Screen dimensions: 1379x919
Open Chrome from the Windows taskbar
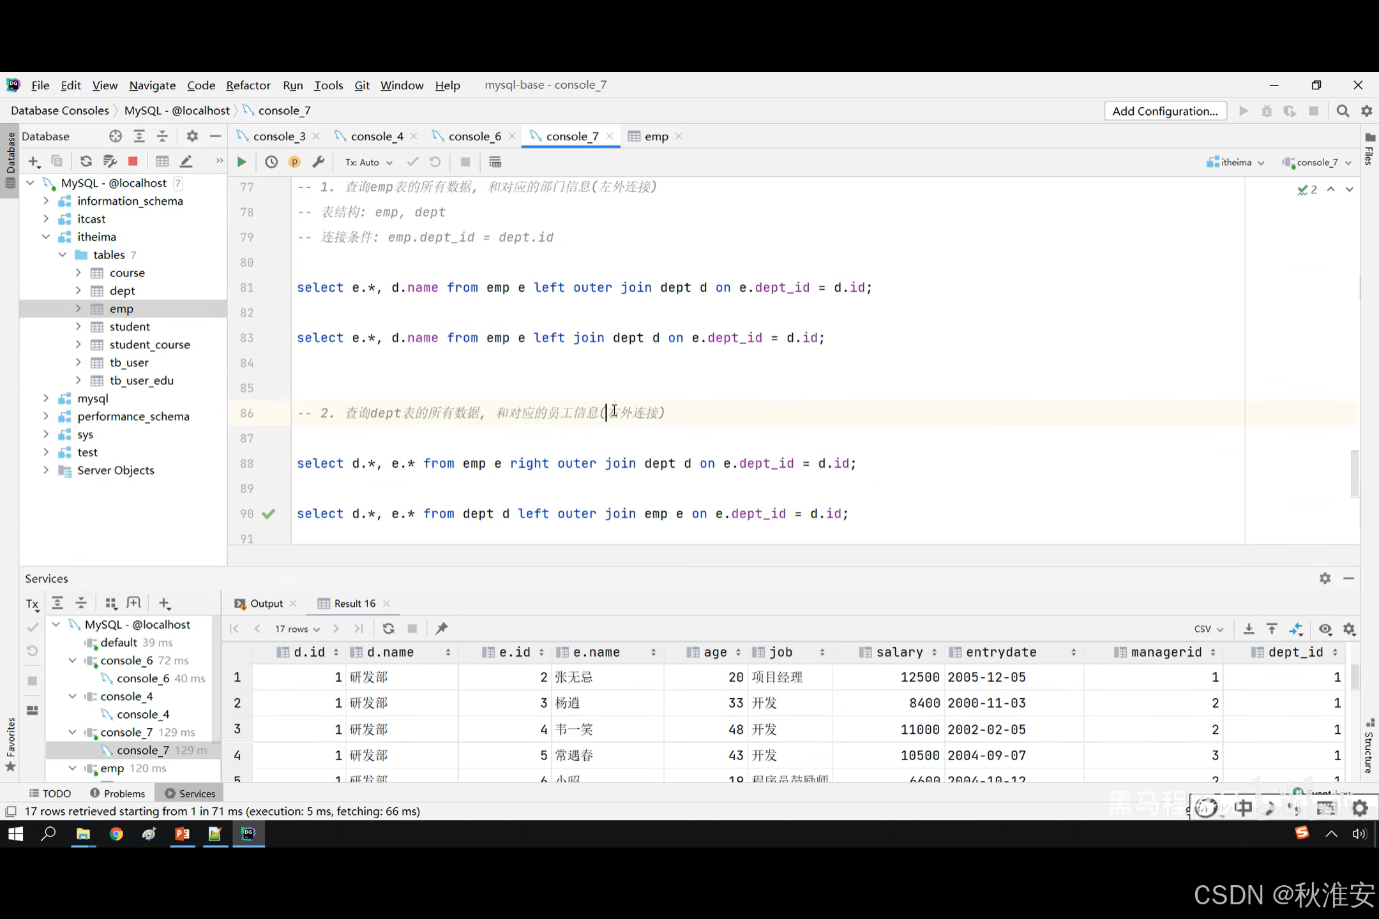116,834
